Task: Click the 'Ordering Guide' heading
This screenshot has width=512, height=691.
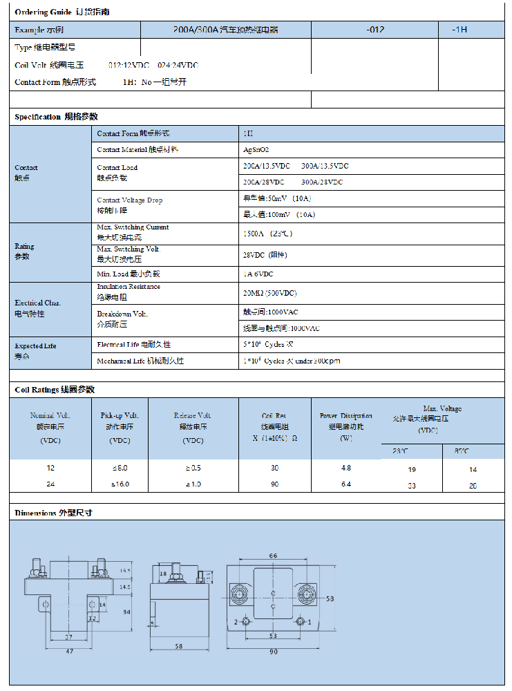Action: 62,12
